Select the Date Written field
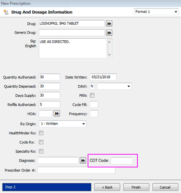This screenshot has width=181, height=193. [x=103, y=77]
